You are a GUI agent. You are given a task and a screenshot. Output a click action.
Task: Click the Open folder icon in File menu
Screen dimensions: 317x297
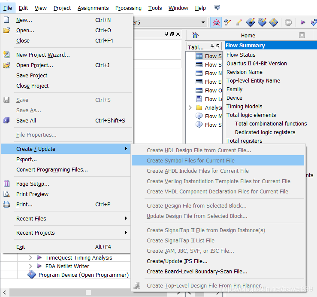[x=6, y=30]
